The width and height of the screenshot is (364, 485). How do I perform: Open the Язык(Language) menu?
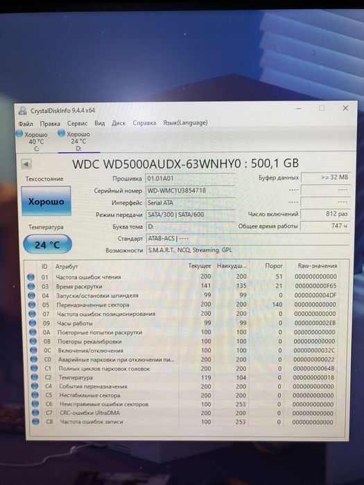coord(185,123)
